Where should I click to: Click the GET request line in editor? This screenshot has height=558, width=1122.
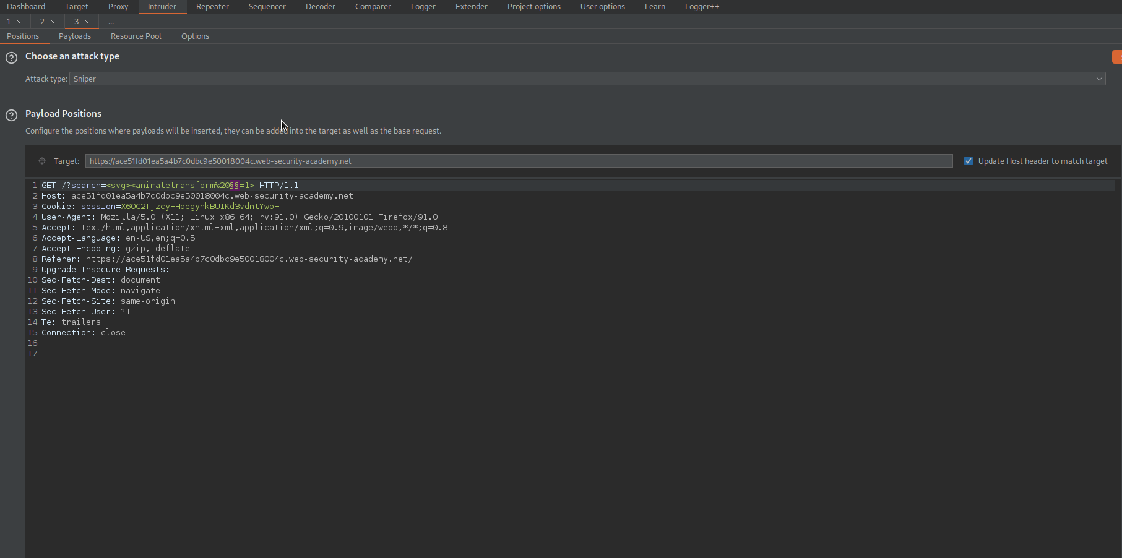pos(170,186)
